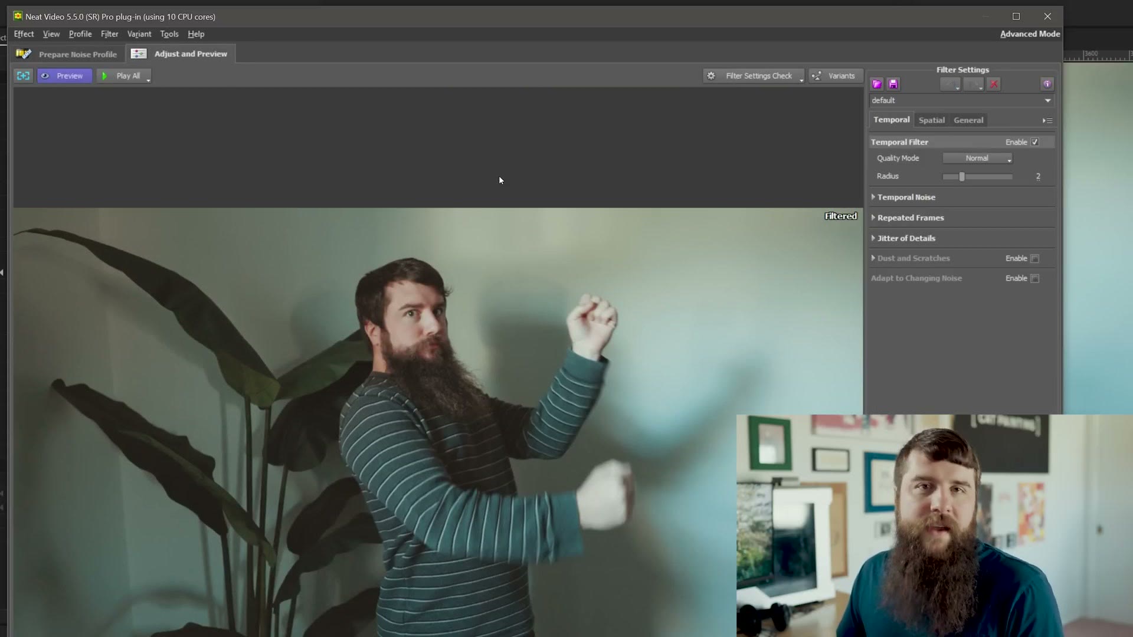Viewport: 1133px width, 637px height.
Task: Click the red X delete preset icon
Action: click(x=994, y=84)
